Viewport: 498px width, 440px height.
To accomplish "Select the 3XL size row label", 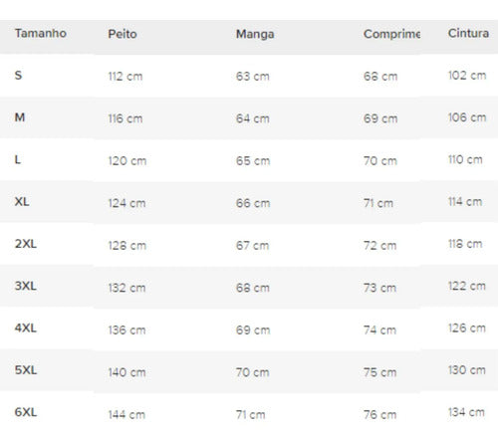I will (x=26, y=286).
